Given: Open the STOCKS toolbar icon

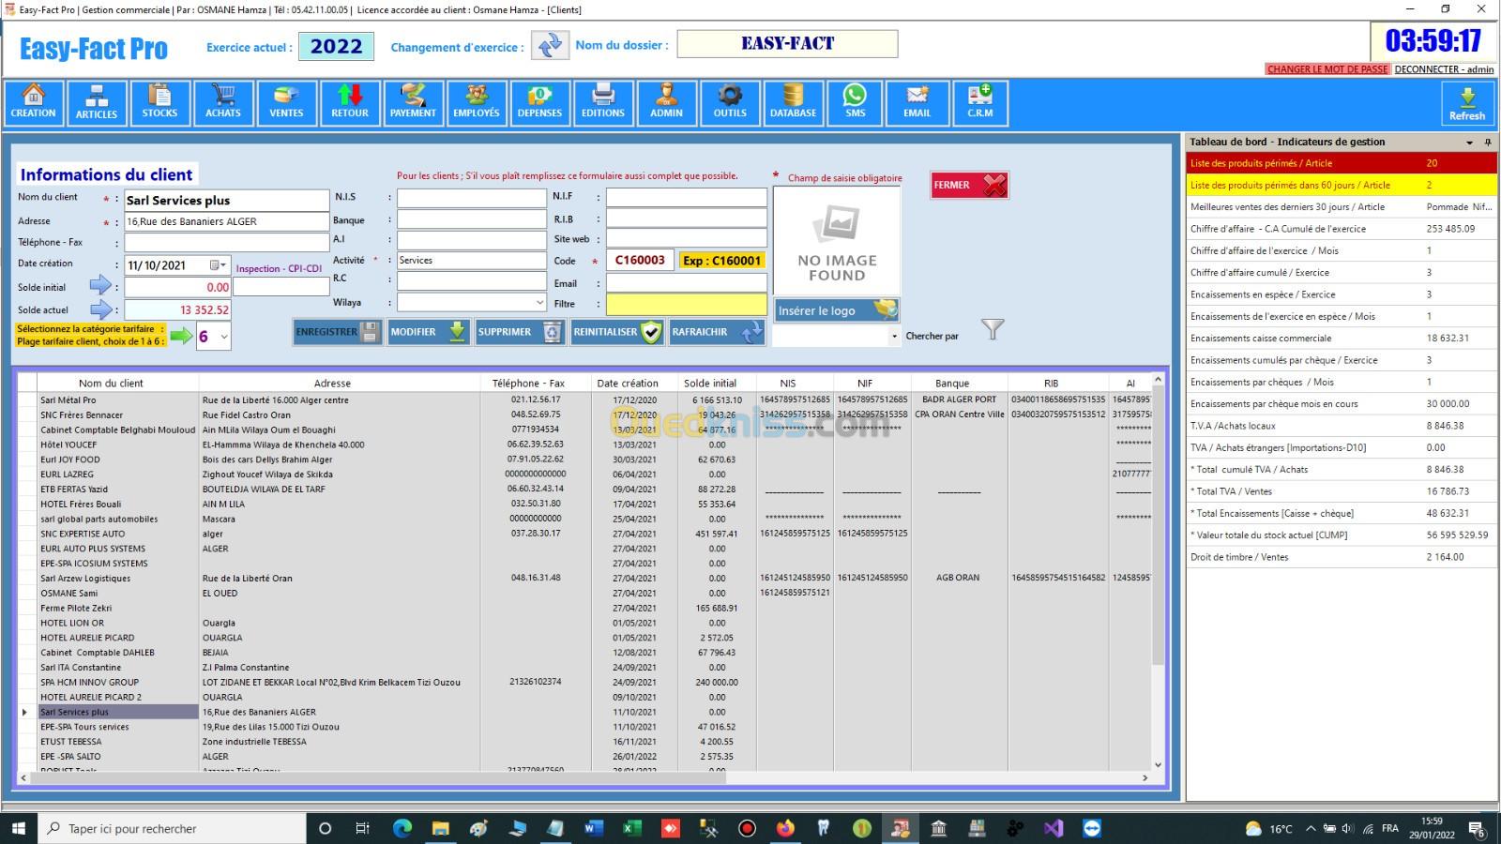Looking at the screenshot, I should tap(159, 102).
